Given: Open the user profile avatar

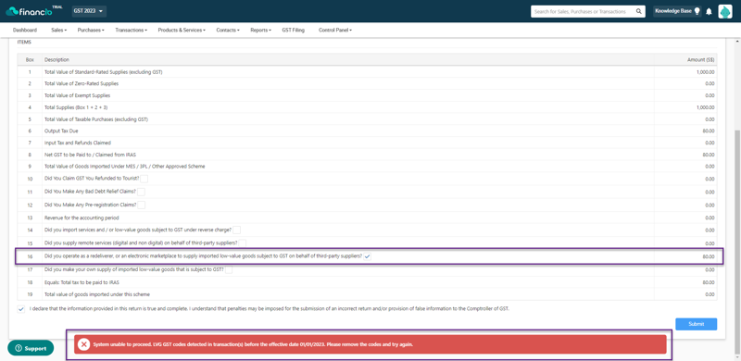Looking at the screenshot, I should (725, 11).
